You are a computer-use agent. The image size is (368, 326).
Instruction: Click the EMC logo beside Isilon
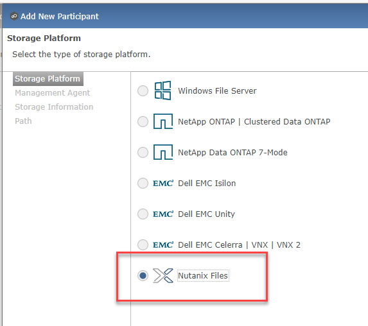[x=163, y=183]
